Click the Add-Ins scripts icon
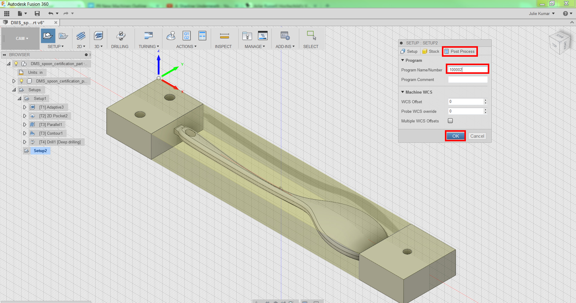 285,36
